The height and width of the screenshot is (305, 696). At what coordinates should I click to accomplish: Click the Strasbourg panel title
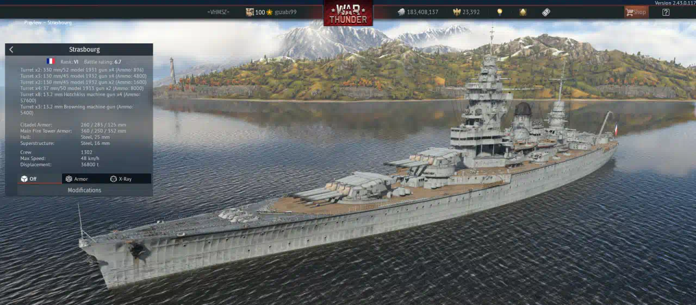coord(84,49)
